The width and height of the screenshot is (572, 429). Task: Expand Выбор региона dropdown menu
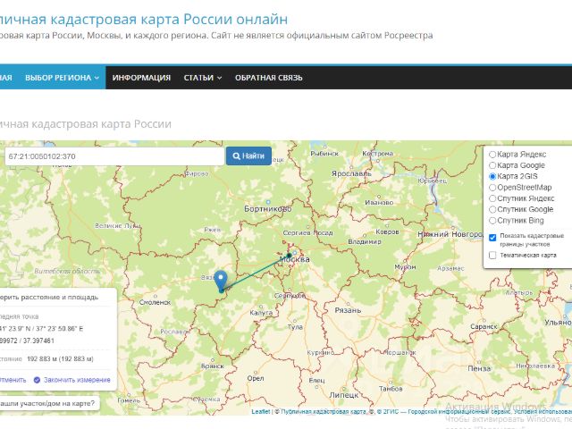click(x=62, y=78)
